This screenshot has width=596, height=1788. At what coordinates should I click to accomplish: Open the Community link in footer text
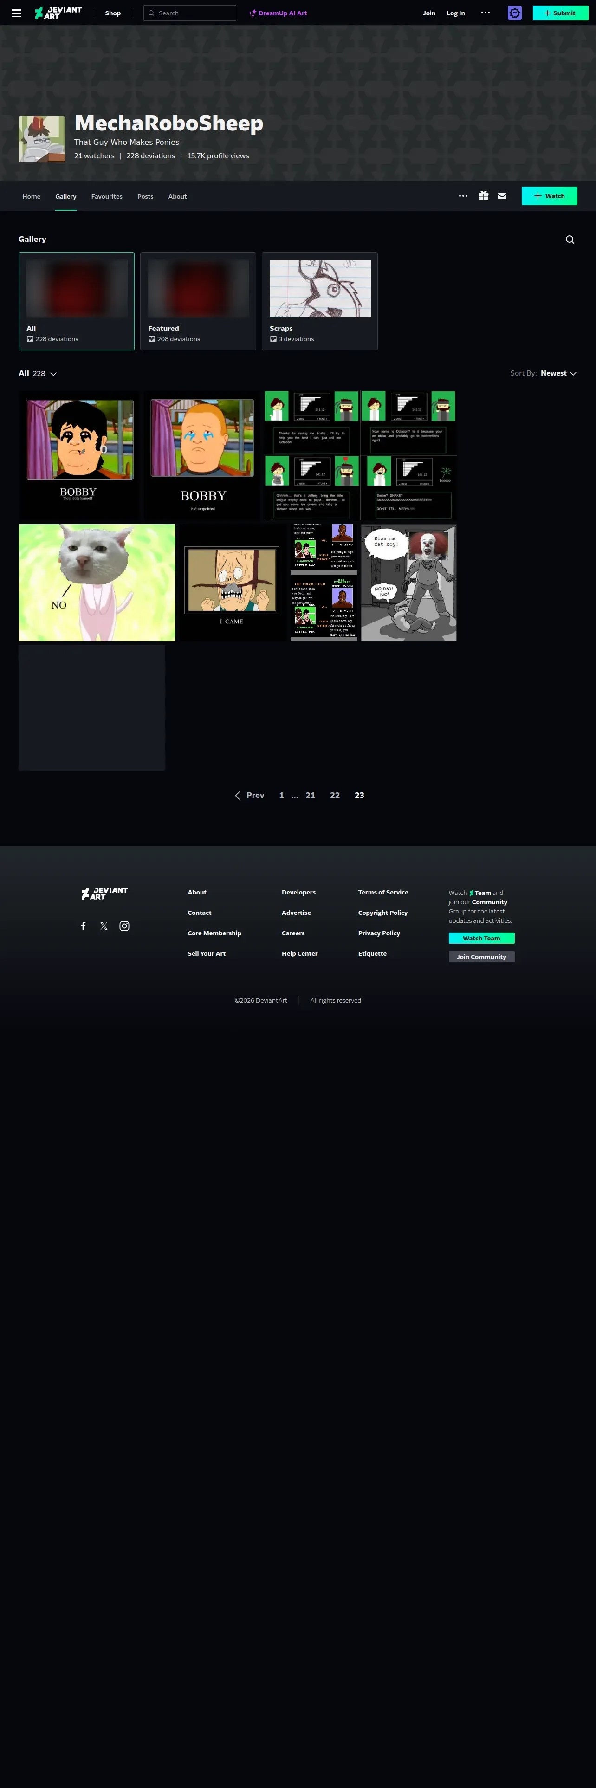coord(489,902)
